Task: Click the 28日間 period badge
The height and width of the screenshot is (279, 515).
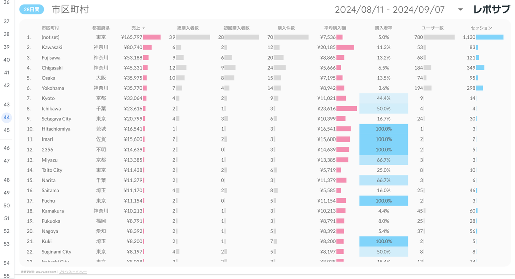Action: 32,9
